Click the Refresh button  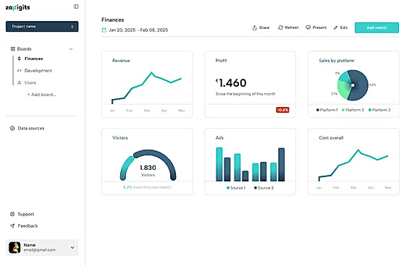[288, 27]
